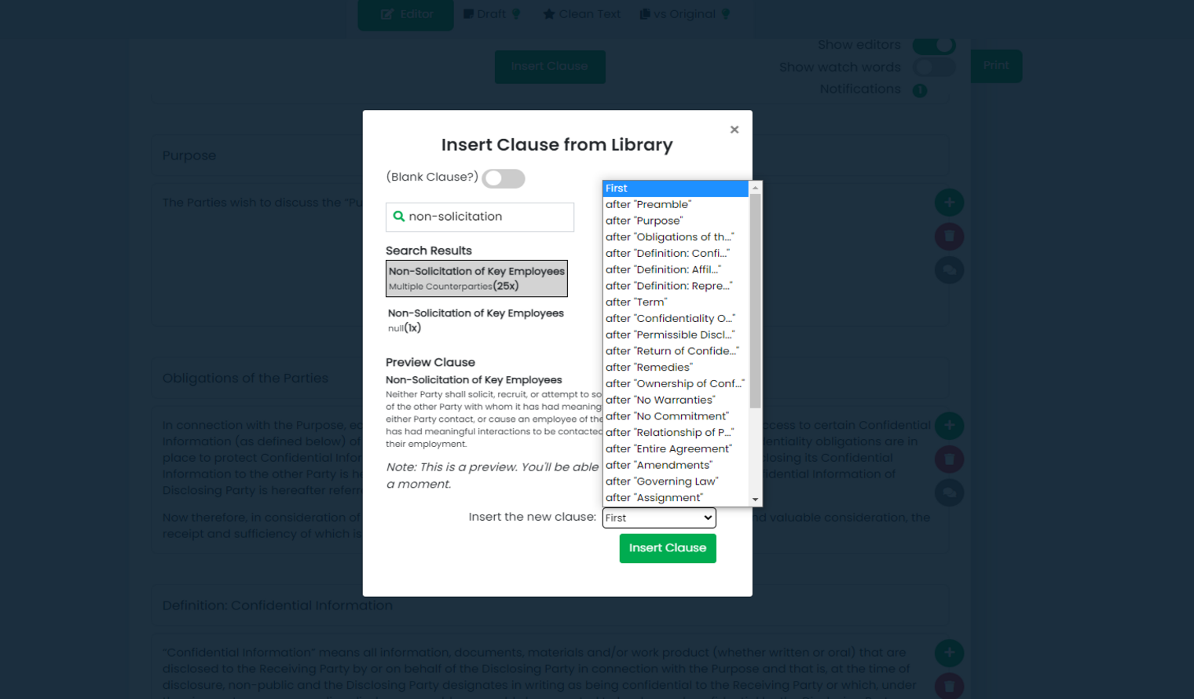Open comments for Obligations of the Parties clause
Viewport: 1194px width, 699px height.
click(949, 493)
